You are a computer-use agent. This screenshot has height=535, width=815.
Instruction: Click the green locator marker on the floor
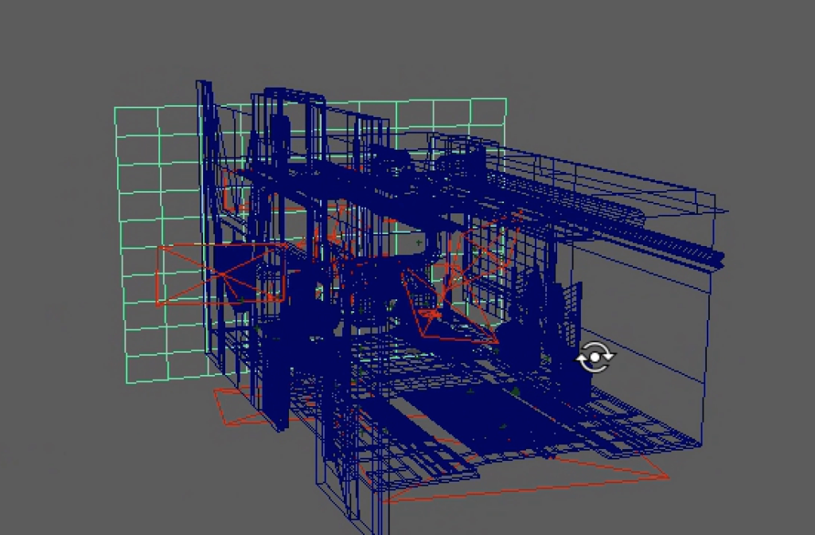tap(516, 391)
